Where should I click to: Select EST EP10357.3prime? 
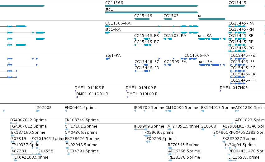pyautogui.click(x=25, y=148)
